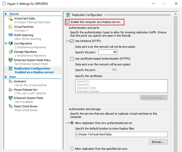This screenshot has width=182, height=152.
Task: Select the NUMA Spanning icon
Action: 10,35
